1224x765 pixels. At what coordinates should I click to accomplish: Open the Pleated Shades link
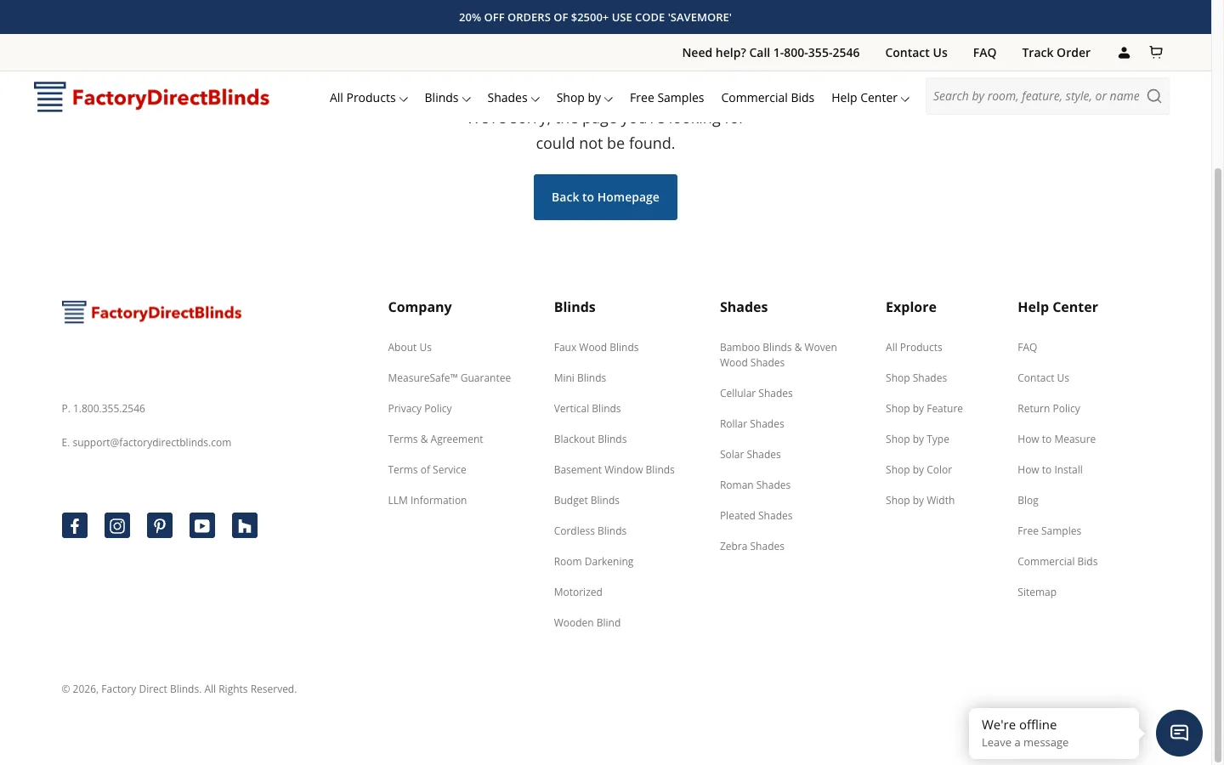click(756, 516)
